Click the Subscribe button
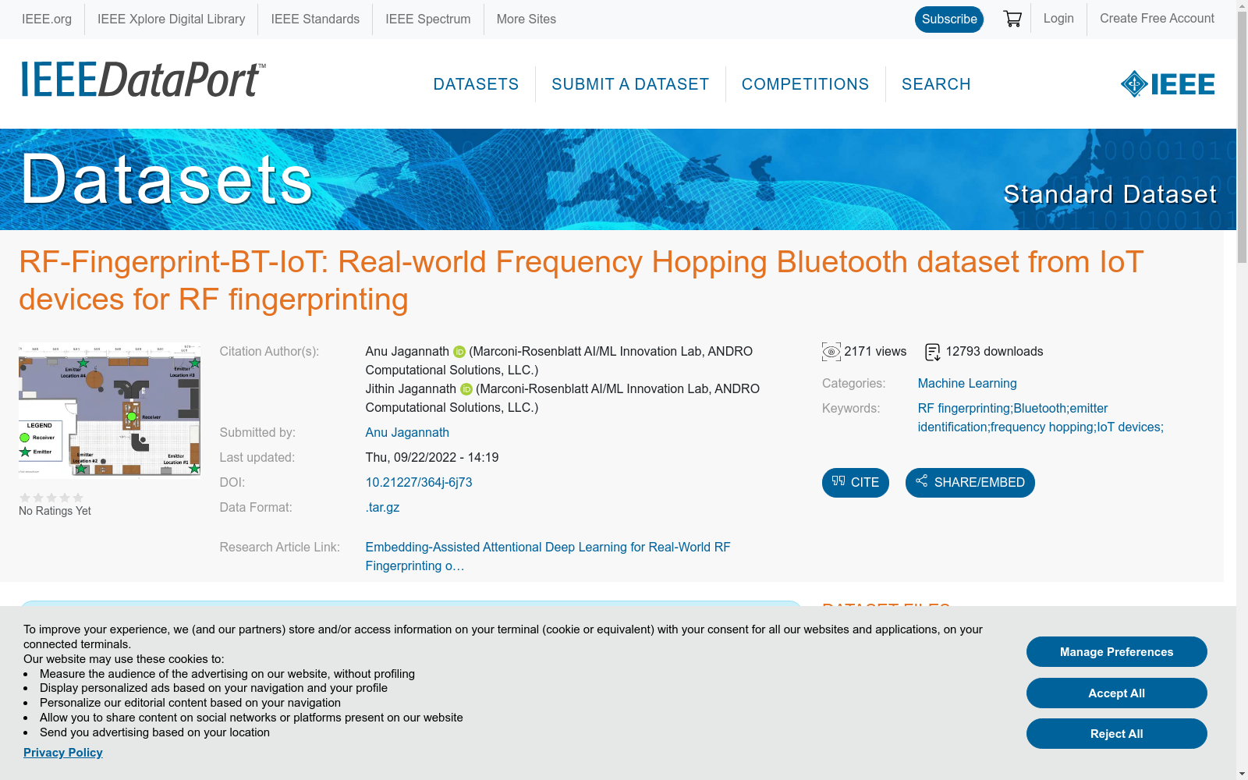This screenshot has width=1248, height=780. (x=949, y=19)
